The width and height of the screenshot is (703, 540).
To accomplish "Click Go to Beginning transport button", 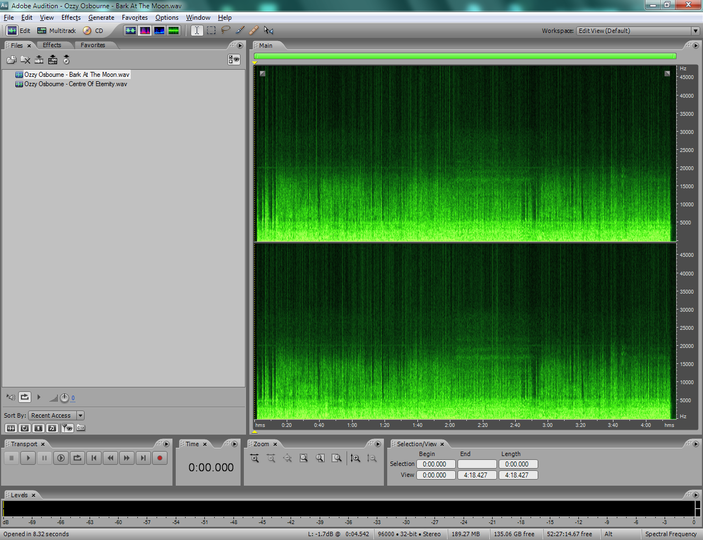I will click(94, 458).
